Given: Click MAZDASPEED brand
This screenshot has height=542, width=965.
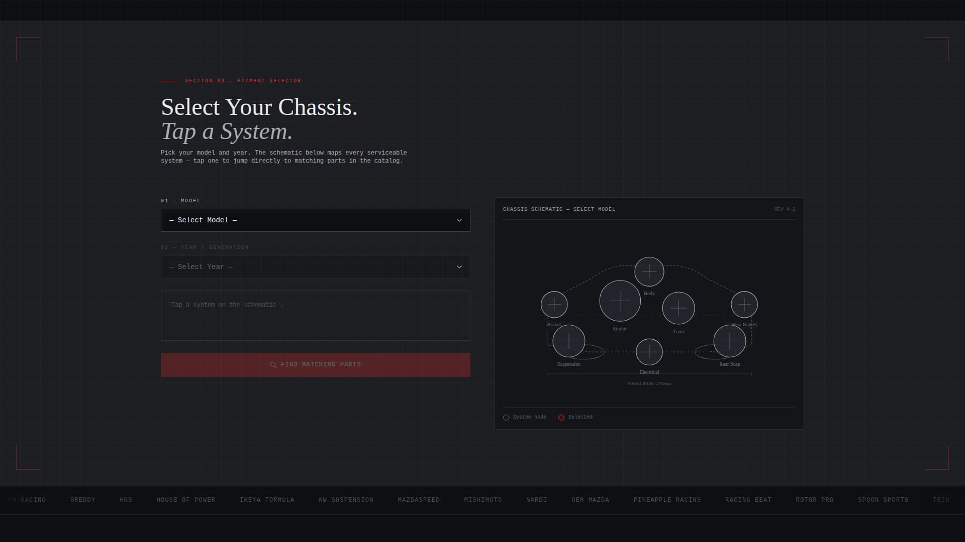Looking at the screenshot, I should tap(418, 500).
